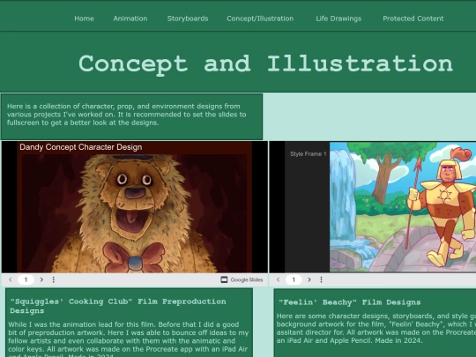Click slide number box in Style Frame slideshow
This screenshot has height=357, width=476.
click(x=294, y=279)
